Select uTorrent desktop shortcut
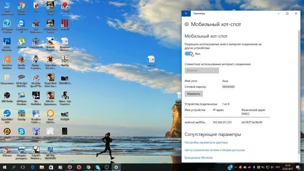 coord(21,43)
